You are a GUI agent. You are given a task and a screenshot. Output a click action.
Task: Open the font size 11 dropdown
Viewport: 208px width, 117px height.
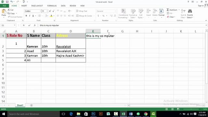click(x=47, y=11)
